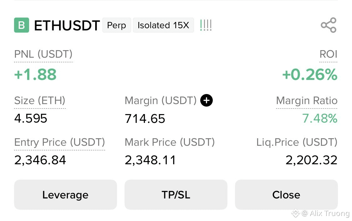The height and width of the screenshot is (221, 352).
Task: Click the green B buy-side badge
Action: point(22,25)
